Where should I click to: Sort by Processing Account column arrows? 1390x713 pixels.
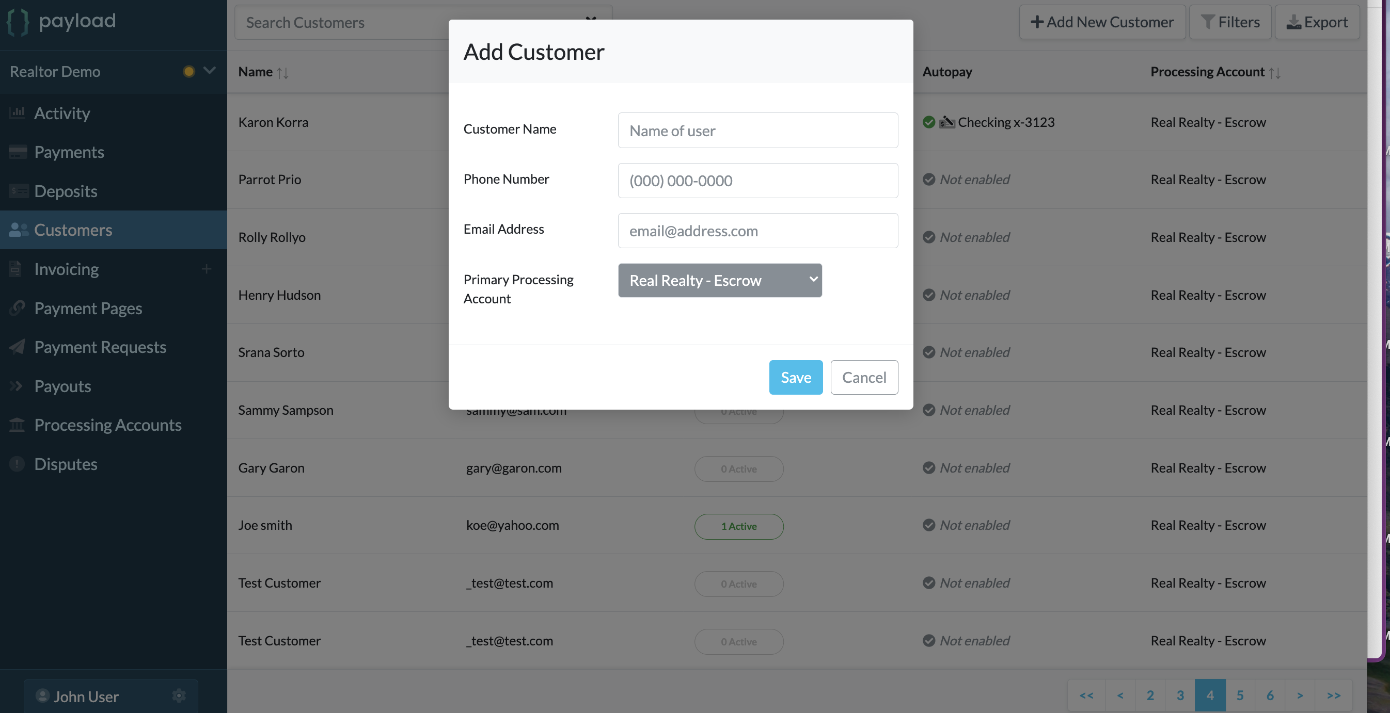pyautogui.click(x=1275, y=72)
